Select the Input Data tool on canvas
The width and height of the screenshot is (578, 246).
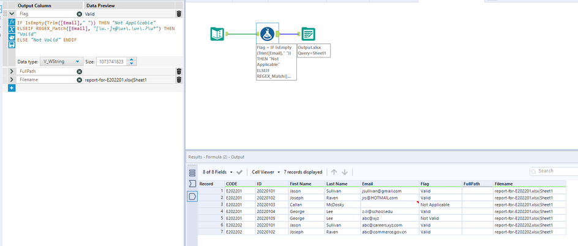tap(217, 34)
